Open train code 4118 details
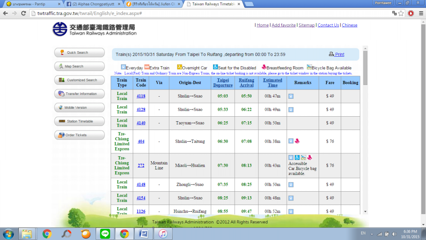This screenshot has height=240, width=426. (141, 96)
